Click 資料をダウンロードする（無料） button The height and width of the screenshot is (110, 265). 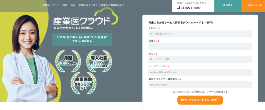[x=200, y=100]
